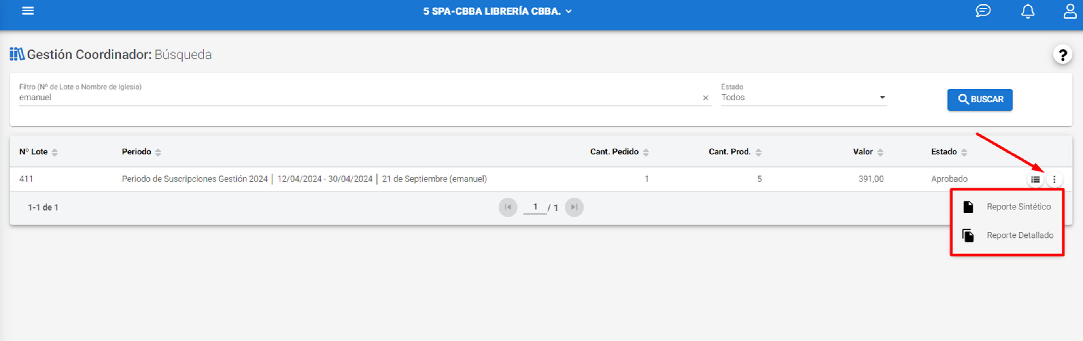The width and height of the screenshot is (1083, 341).
Task: Clear the filter text with X icon
Action: tap(705, 98)
